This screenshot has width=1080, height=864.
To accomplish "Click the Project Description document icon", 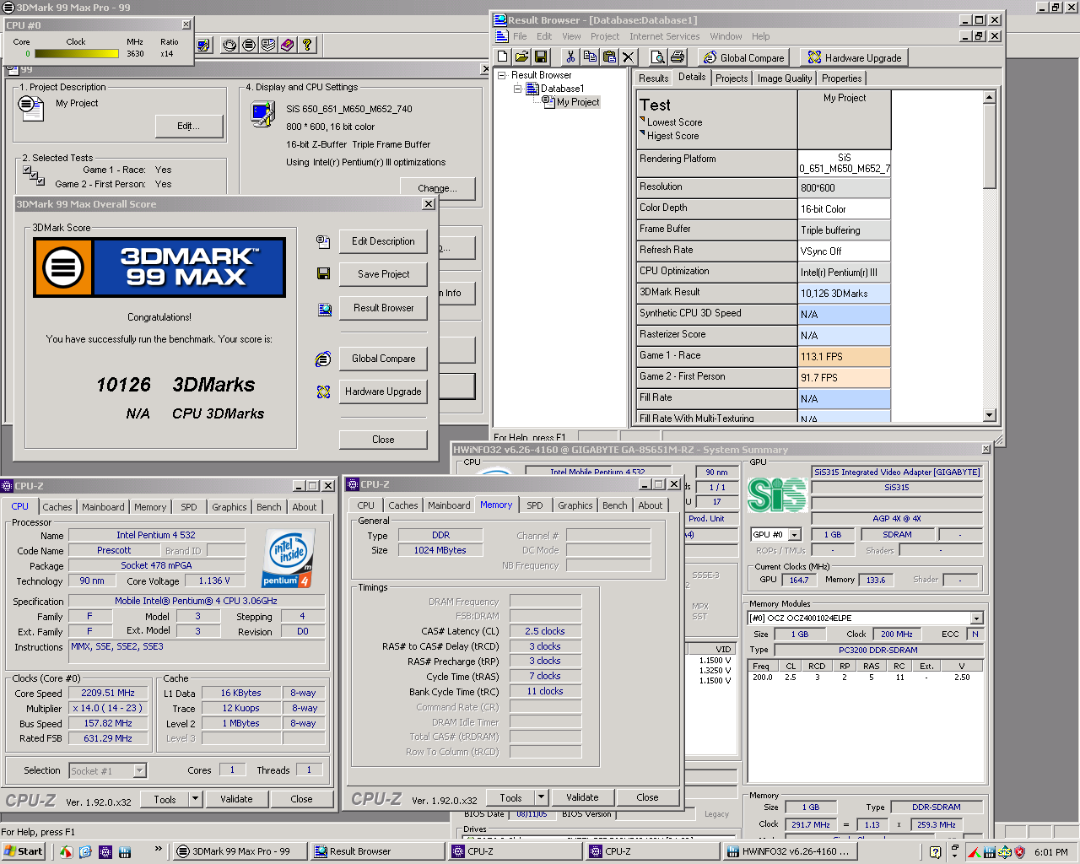I will (x=30, y=107).
